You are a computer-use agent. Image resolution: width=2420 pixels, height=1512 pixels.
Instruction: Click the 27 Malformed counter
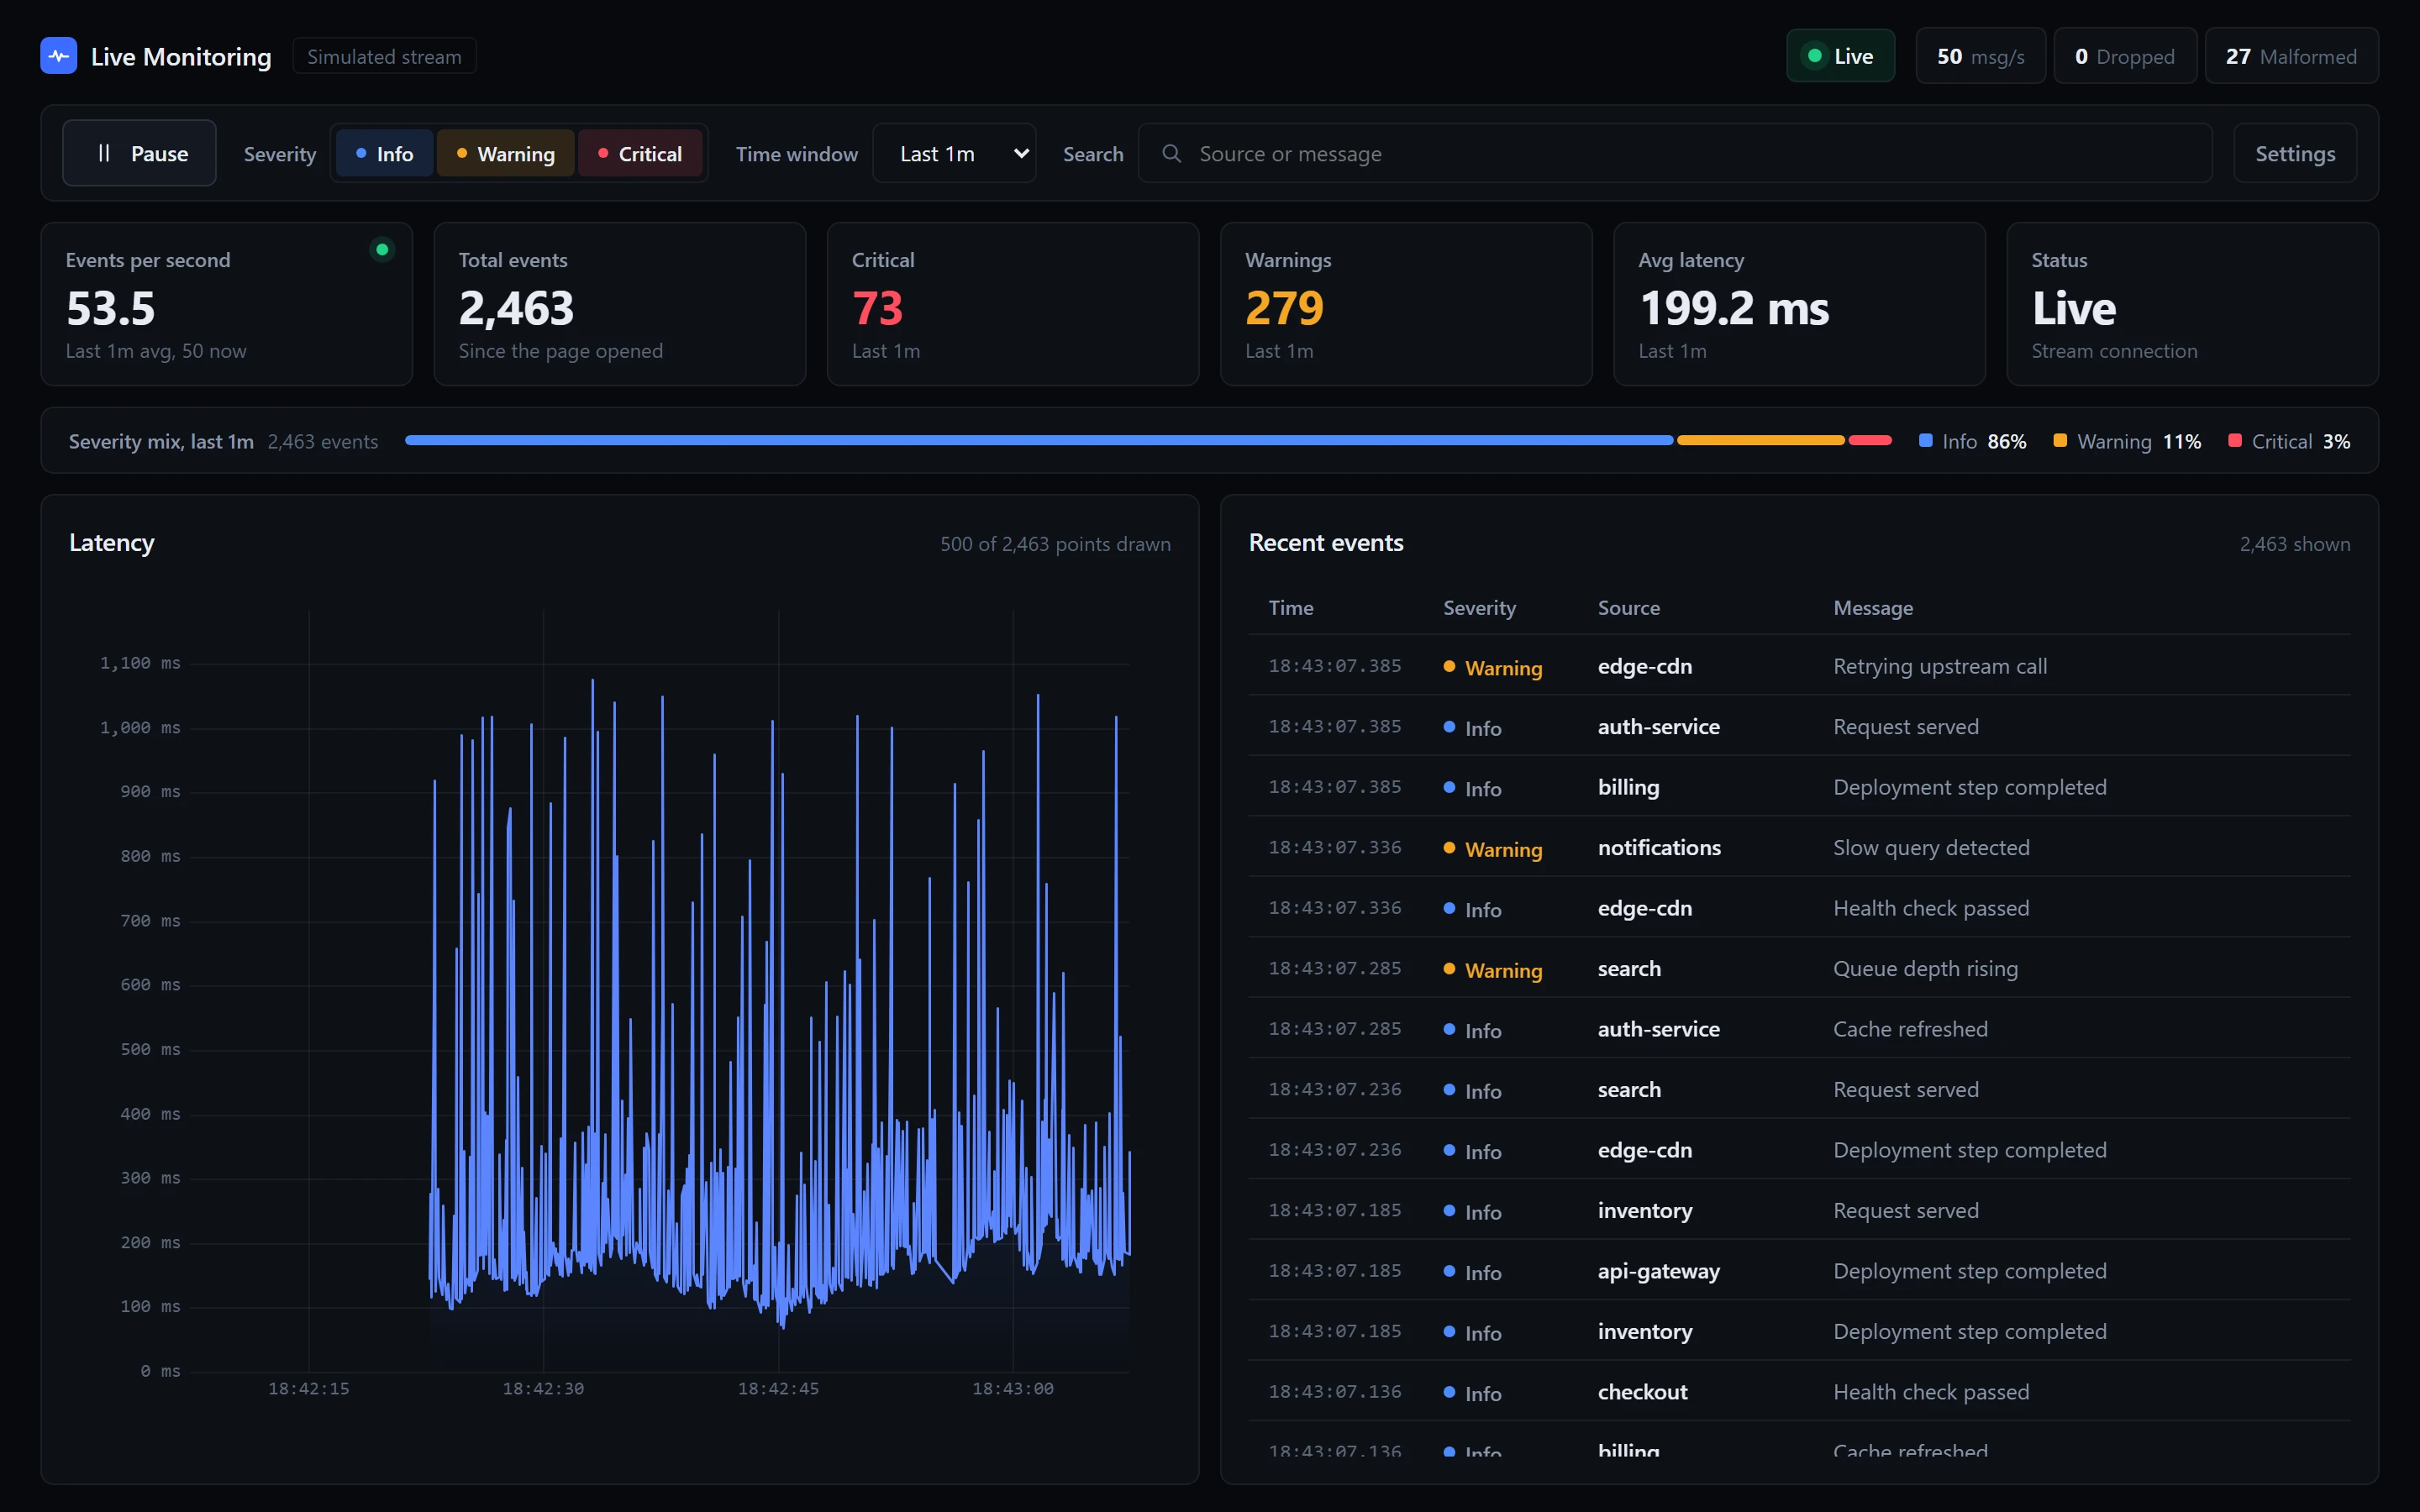click(2291, 56)
